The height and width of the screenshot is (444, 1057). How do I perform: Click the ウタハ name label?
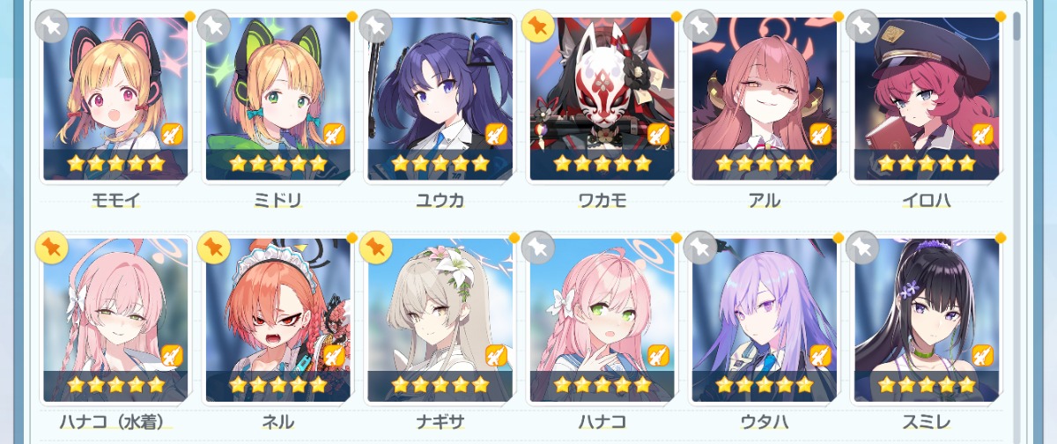tap(765, 422)
